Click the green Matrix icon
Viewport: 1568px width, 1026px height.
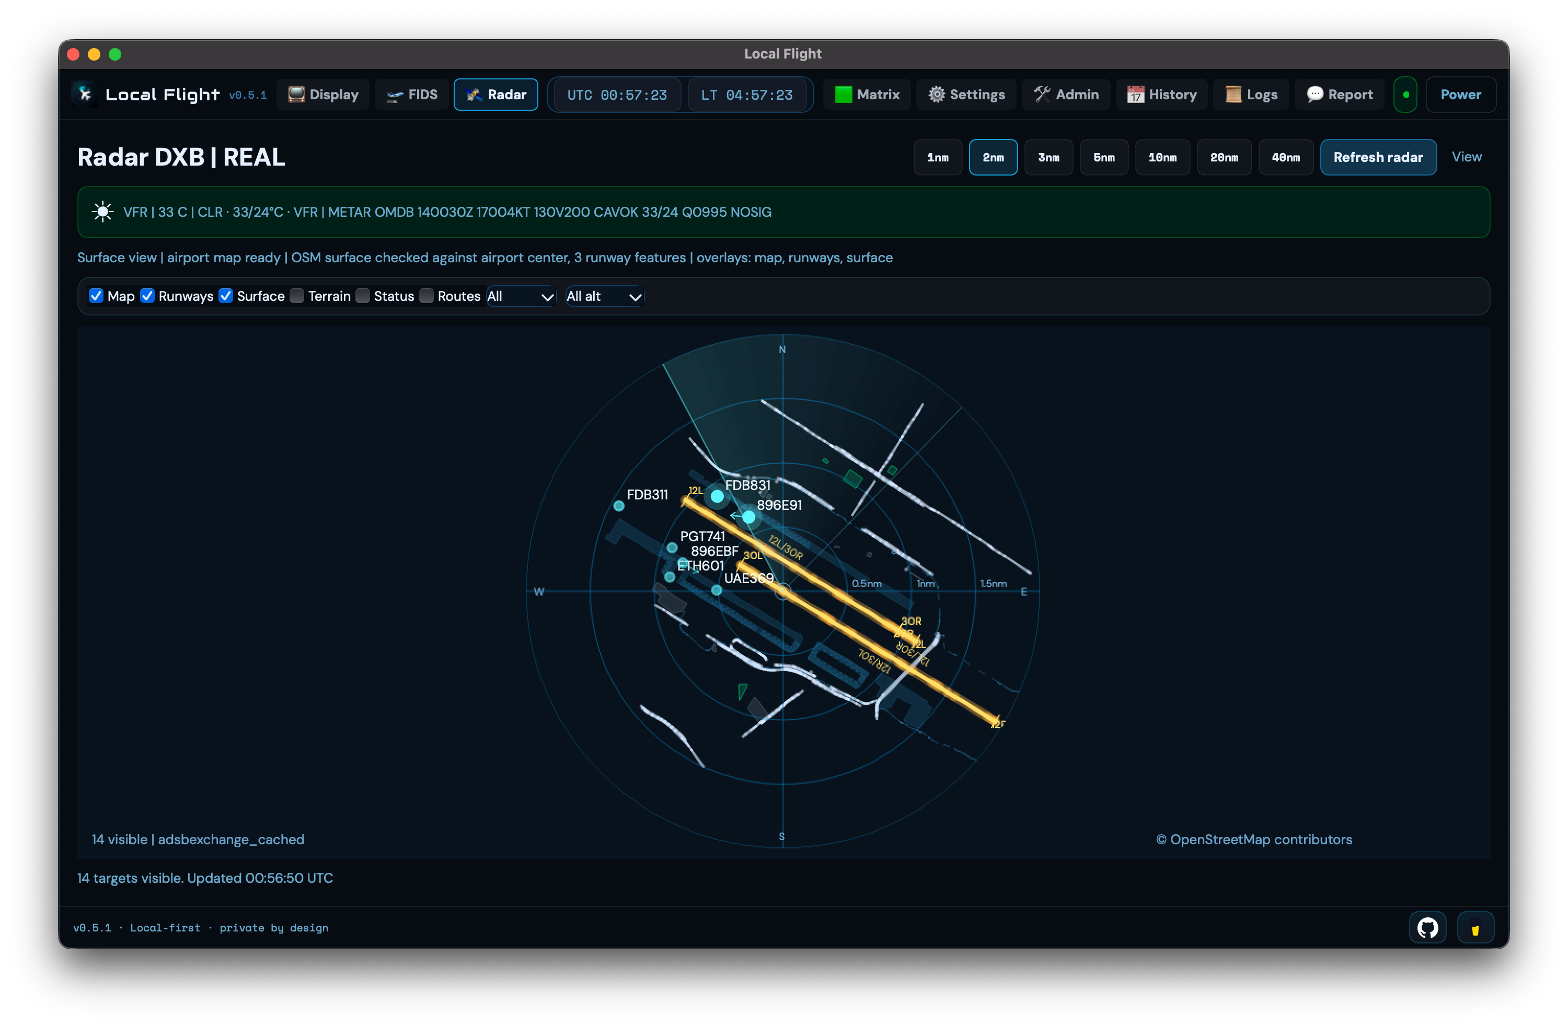843,95
